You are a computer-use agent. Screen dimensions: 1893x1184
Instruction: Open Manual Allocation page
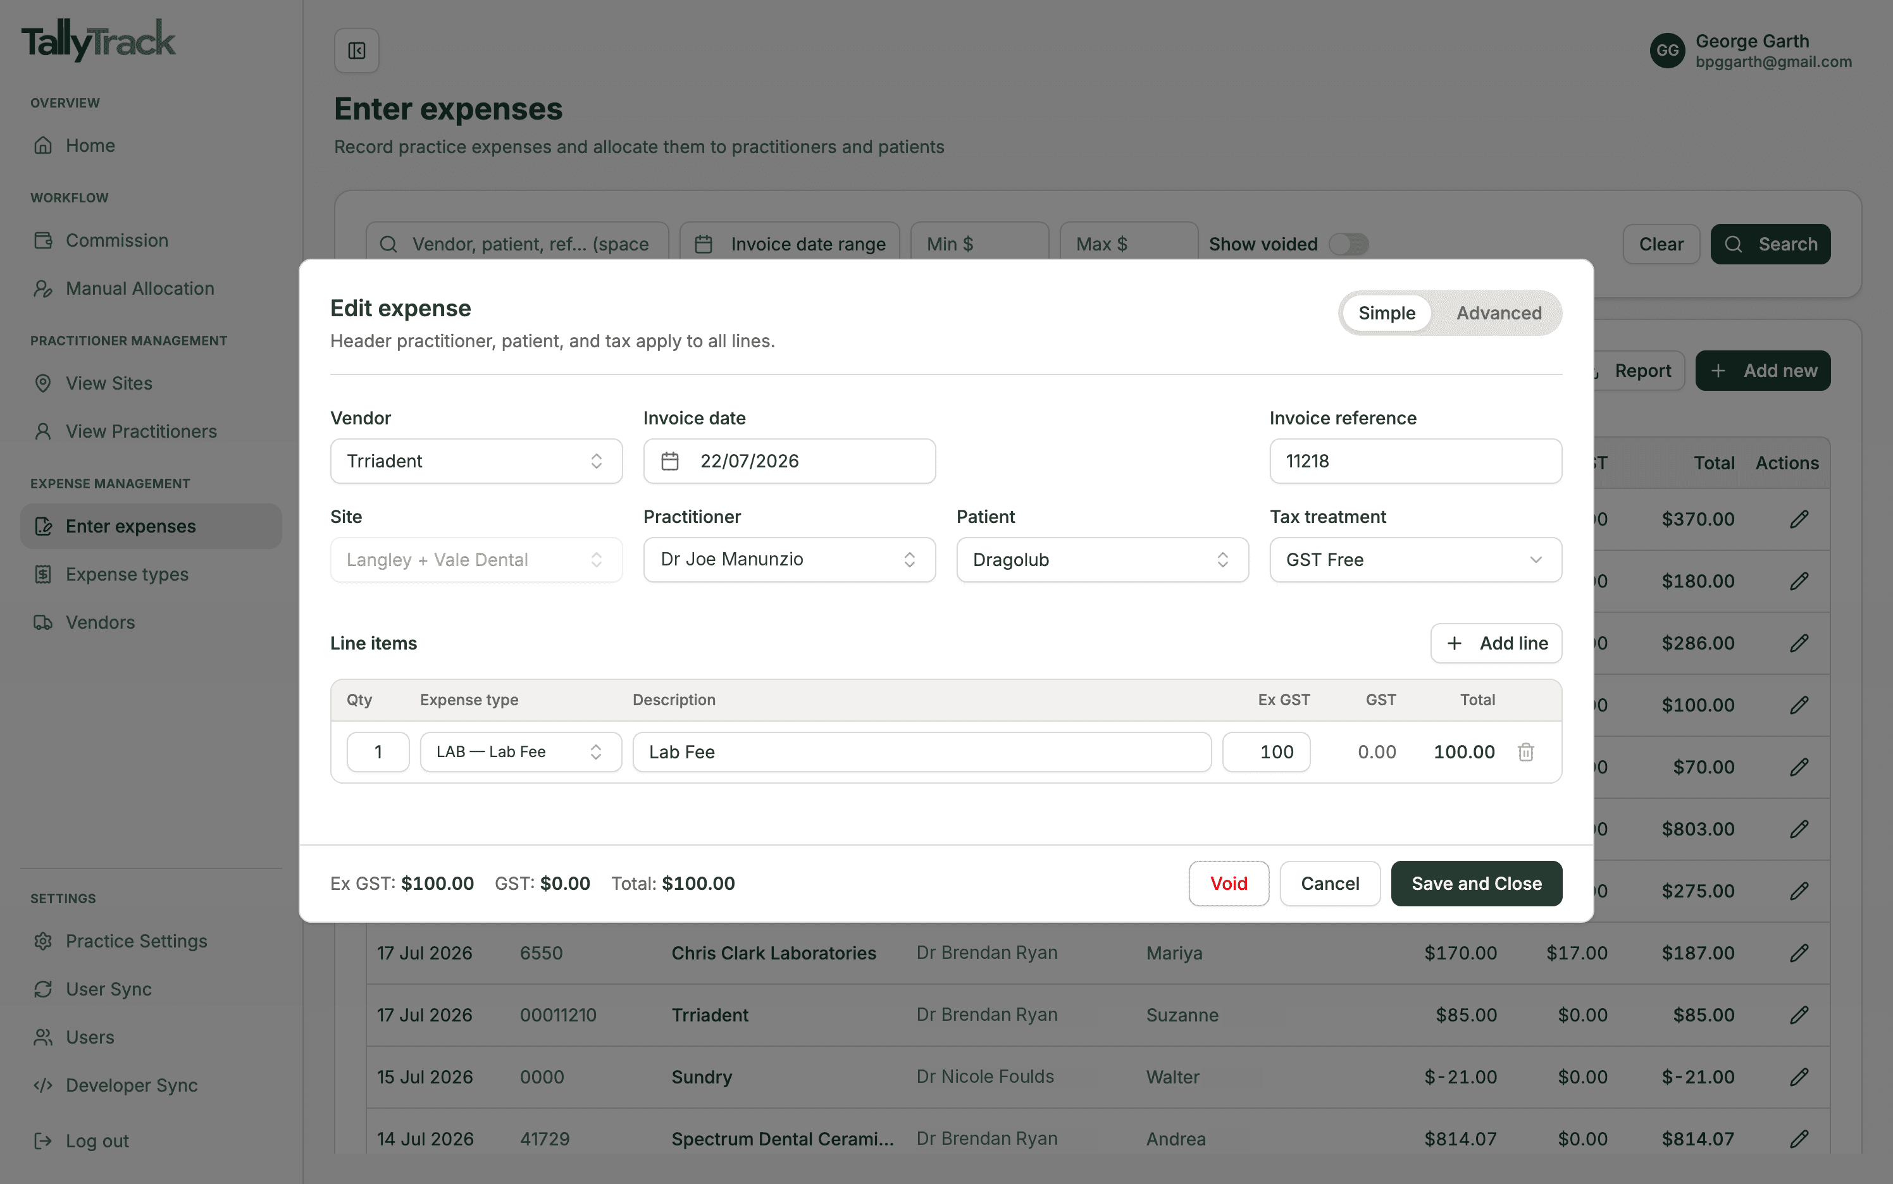pyautogui.click(x=151, y=288)
